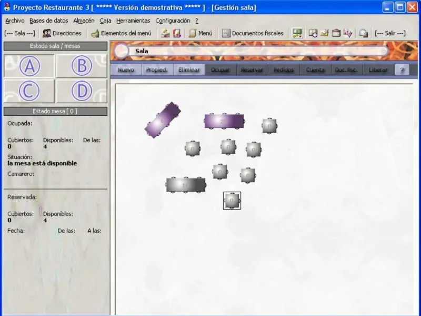This screenshot has width=421, height=316.
Task: Minimize the Proyecto Restaurante window
Action: (x=387, y=7)
